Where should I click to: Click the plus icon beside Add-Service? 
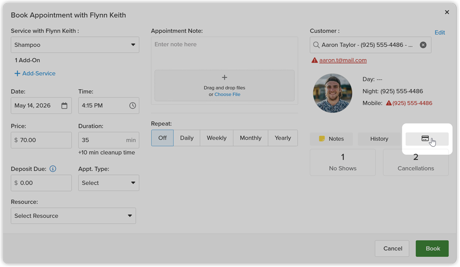pyautogui.click(x=17, y=73)
